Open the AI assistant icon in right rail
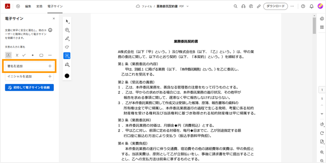Viewport: 326px width, 163px height. (322, 19)
